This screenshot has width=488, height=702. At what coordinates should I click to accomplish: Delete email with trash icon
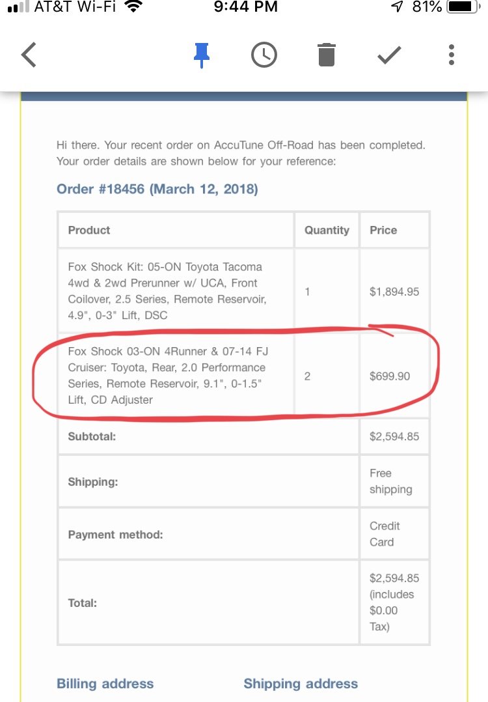pyautogui.click(x=327, y=55)
